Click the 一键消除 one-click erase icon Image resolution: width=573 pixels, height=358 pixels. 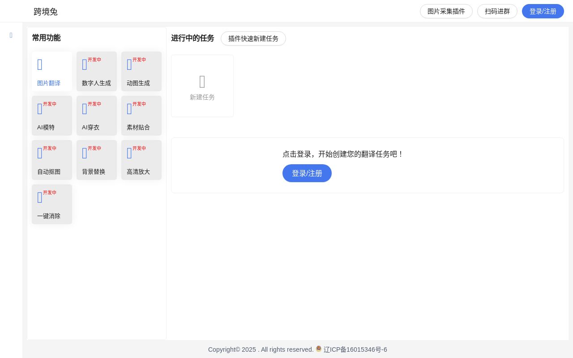pyautogui.click(x=51, y=204)
